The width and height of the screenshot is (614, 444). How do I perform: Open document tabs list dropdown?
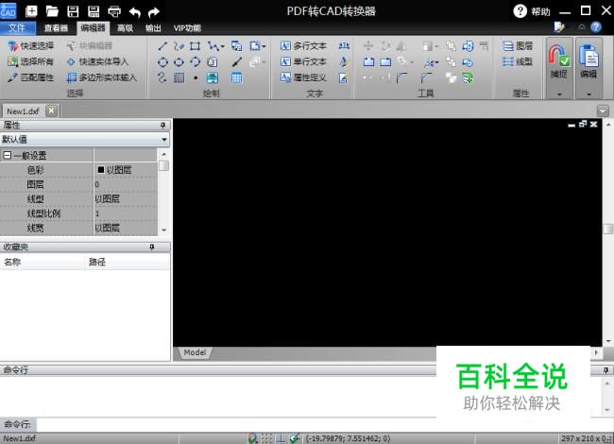[603, 111]
